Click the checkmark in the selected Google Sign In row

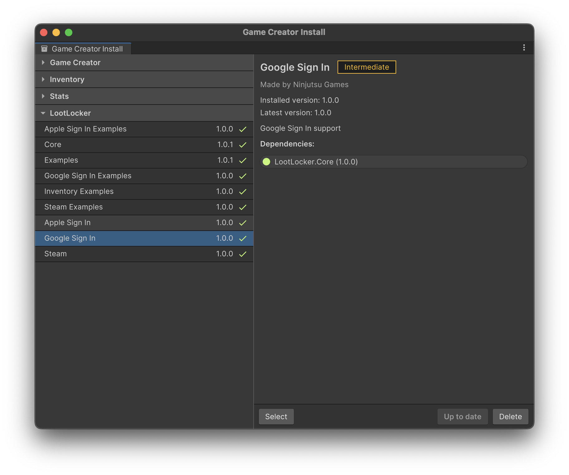pyautogui.click(x=242, y=238)
